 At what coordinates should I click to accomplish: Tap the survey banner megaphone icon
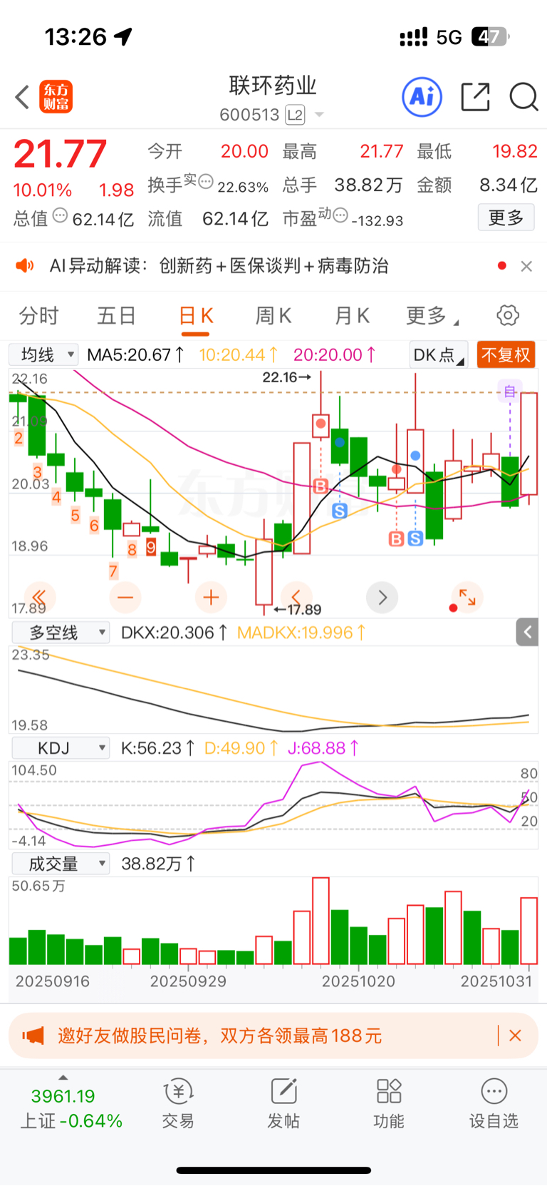click(x=33, y=1036)
